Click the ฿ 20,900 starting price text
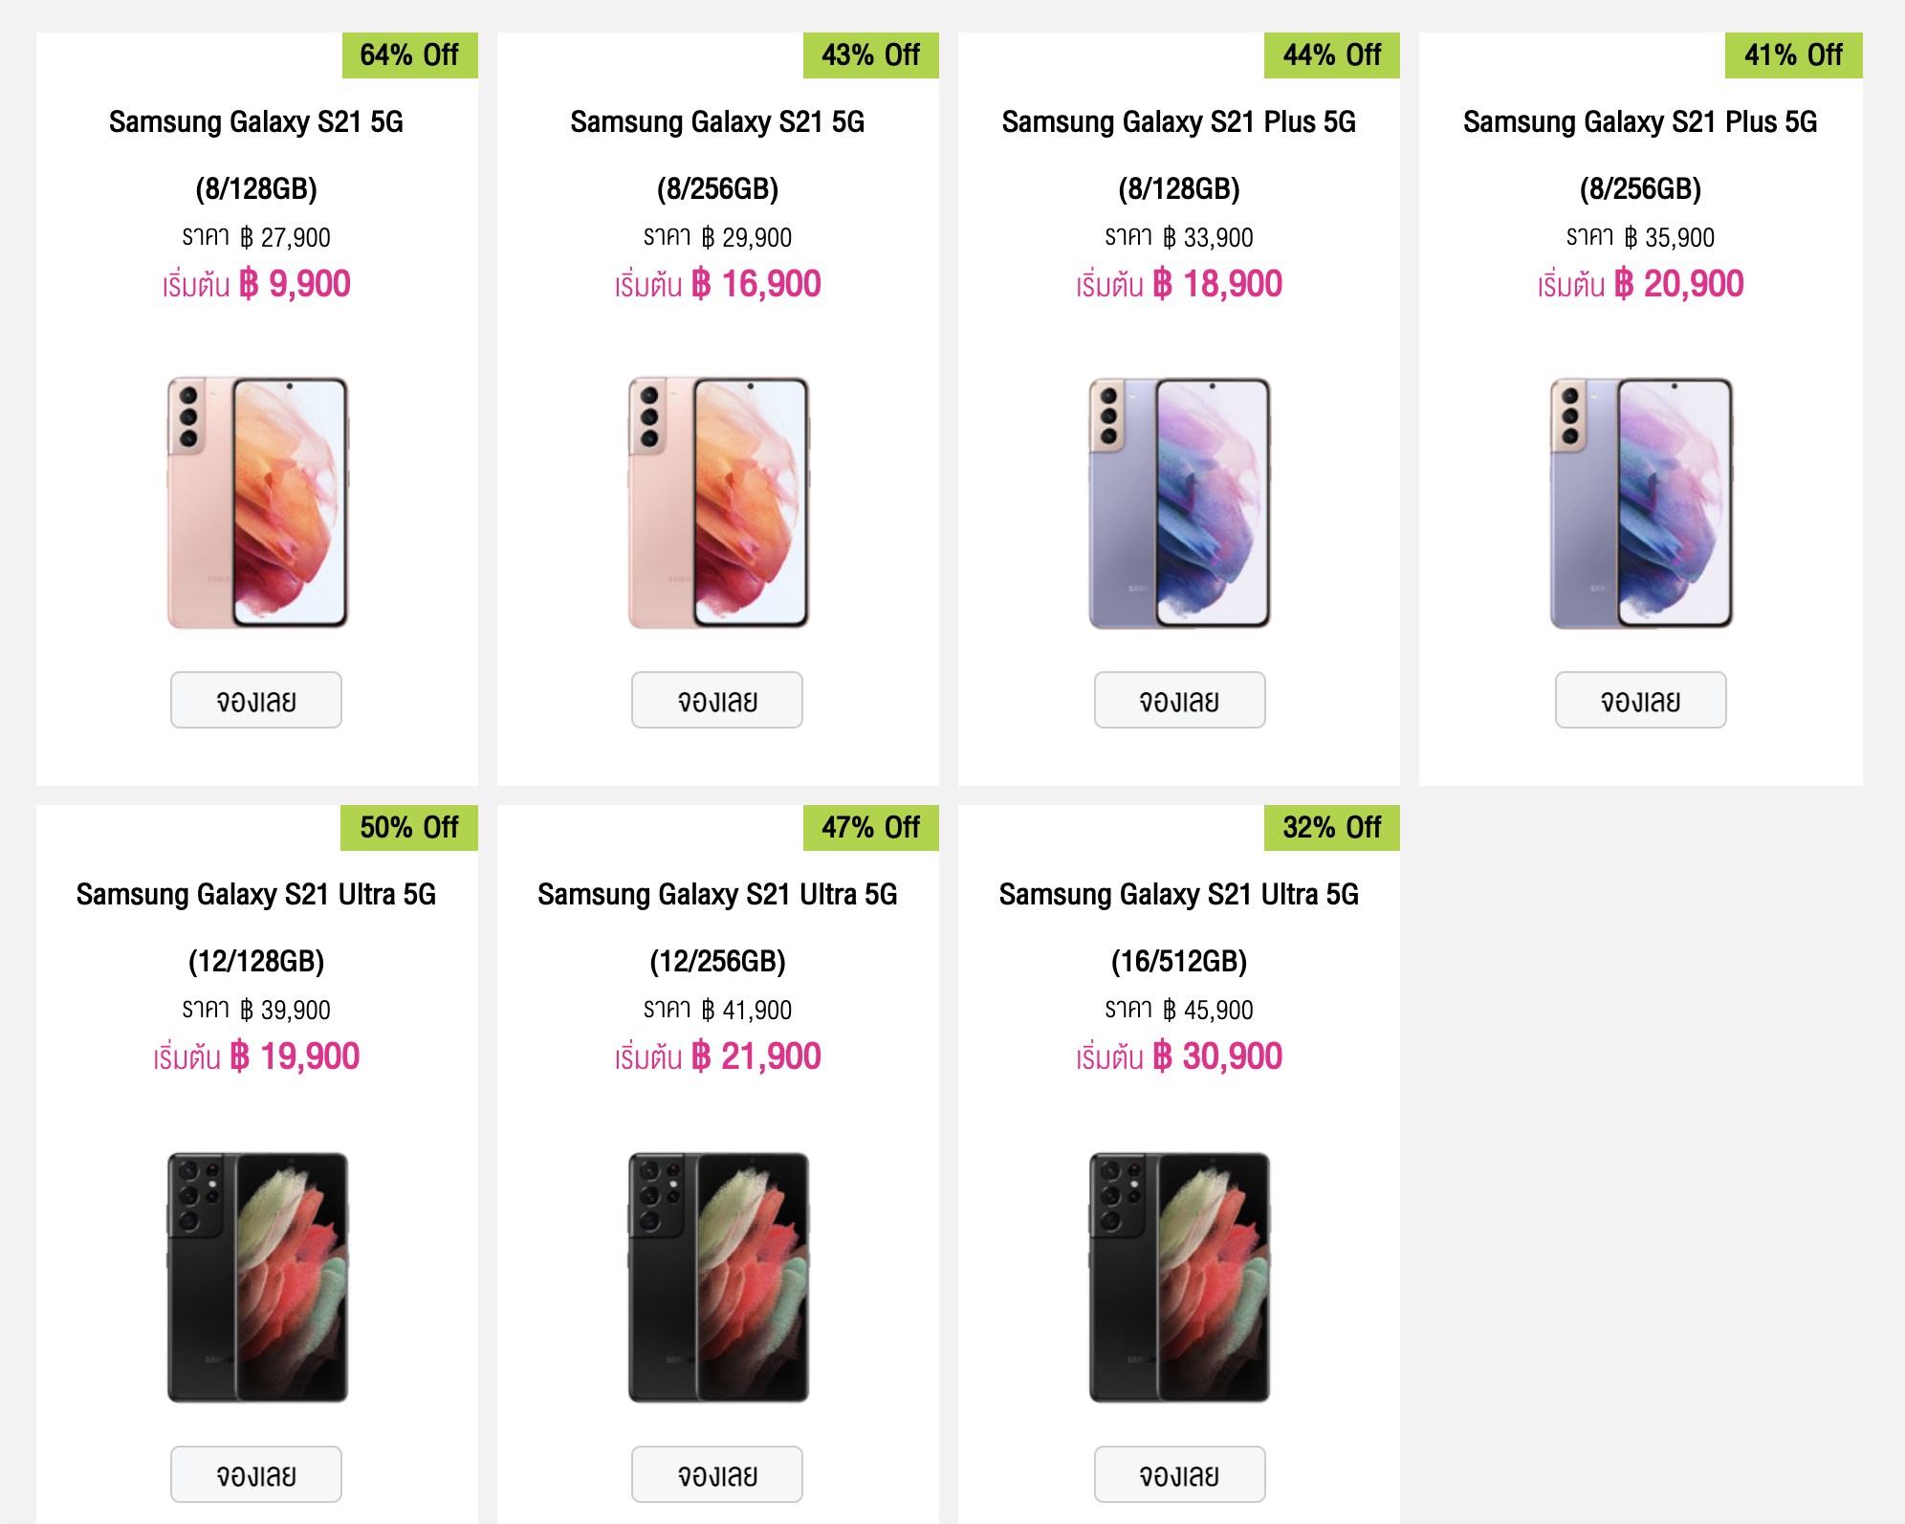This screenshot has width=1905, height=1524. tap(1678, 284)
